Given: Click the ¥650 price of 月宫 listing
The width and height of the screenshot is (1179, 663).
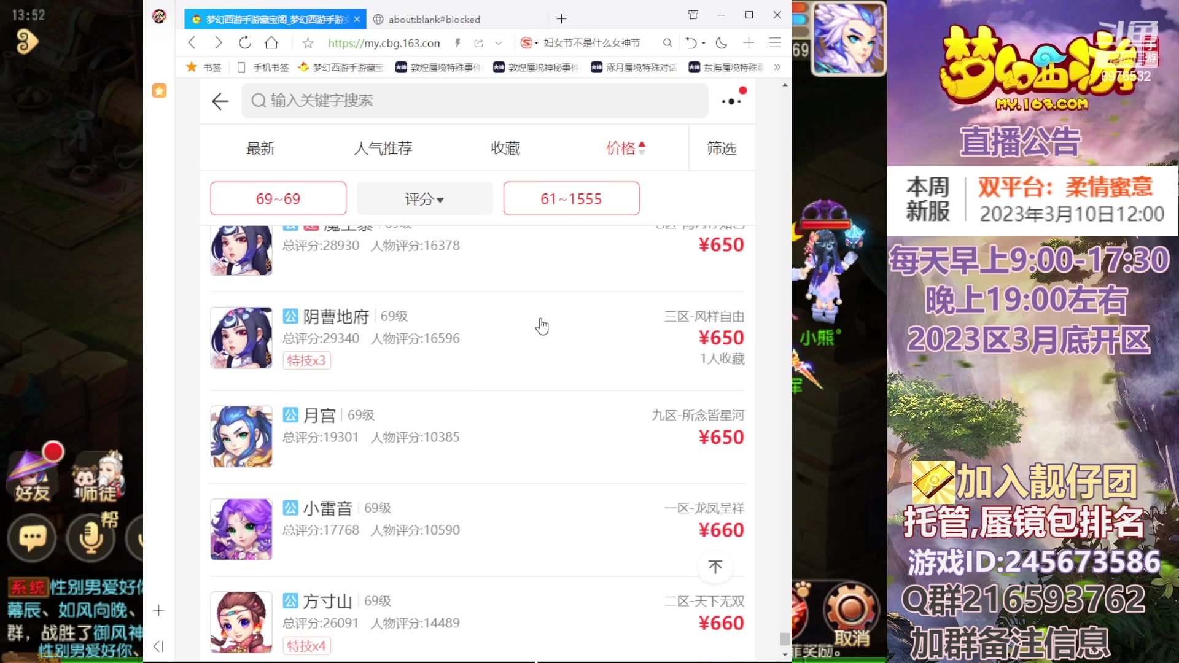Looking at the screenshot, I should (x=721, y=437).
